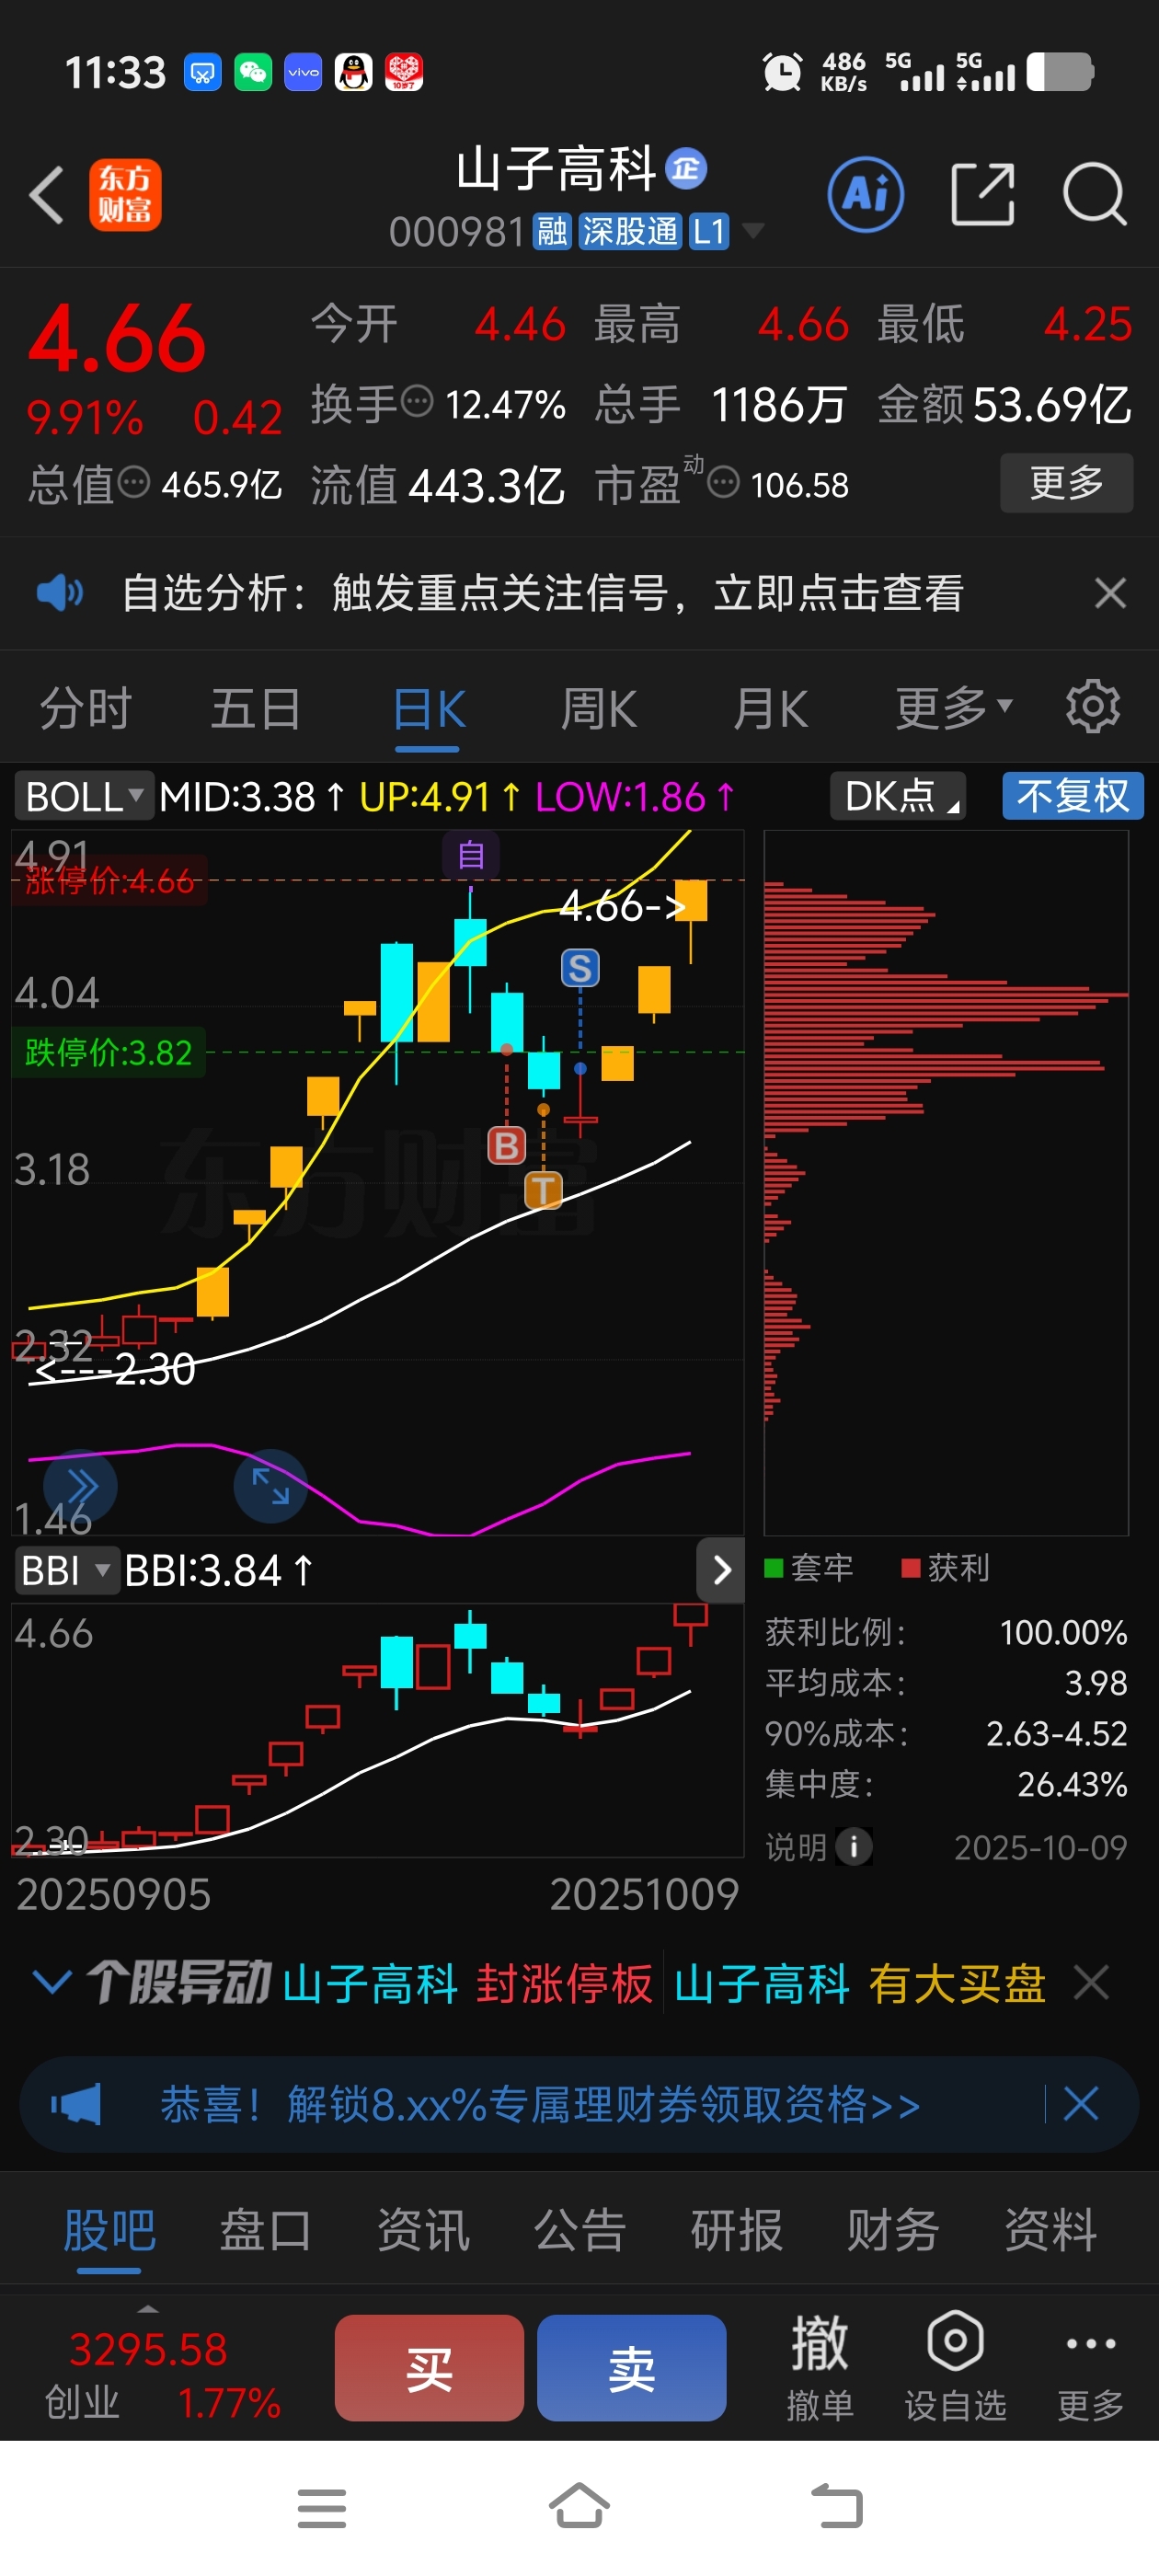Switch to 盘口 tab
1159x2576 pixels.
pos(265,2230)
